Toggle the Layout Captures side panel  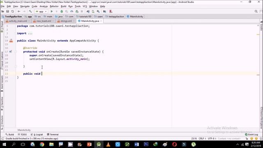[x=2, y=61]
